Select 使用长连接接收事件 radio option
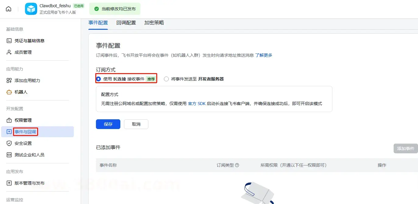Image resolution: width=418 pixels, height=204 pixels. point(98,79)
